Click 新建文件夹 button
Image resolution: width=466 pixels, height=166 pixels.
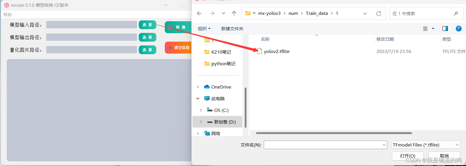click(x=232, y=29)
